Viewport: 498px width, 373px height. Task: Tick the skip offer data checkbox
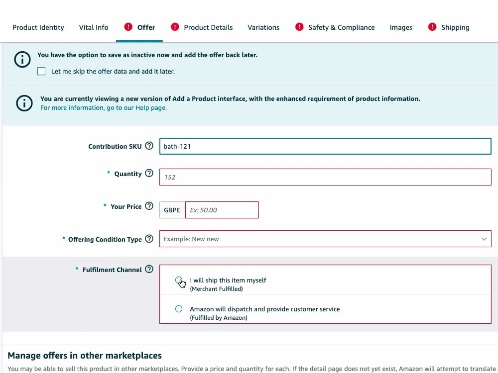click(41, 71)
